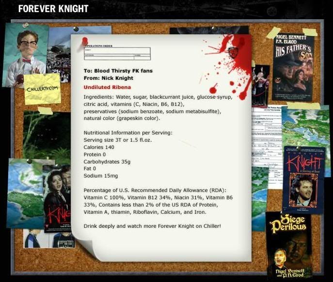Click 'Serving size 3T or 1.5 fl.oz.' text
This screenshot has width=333, height=282.
pyautogui.click(x=118, y=140)
